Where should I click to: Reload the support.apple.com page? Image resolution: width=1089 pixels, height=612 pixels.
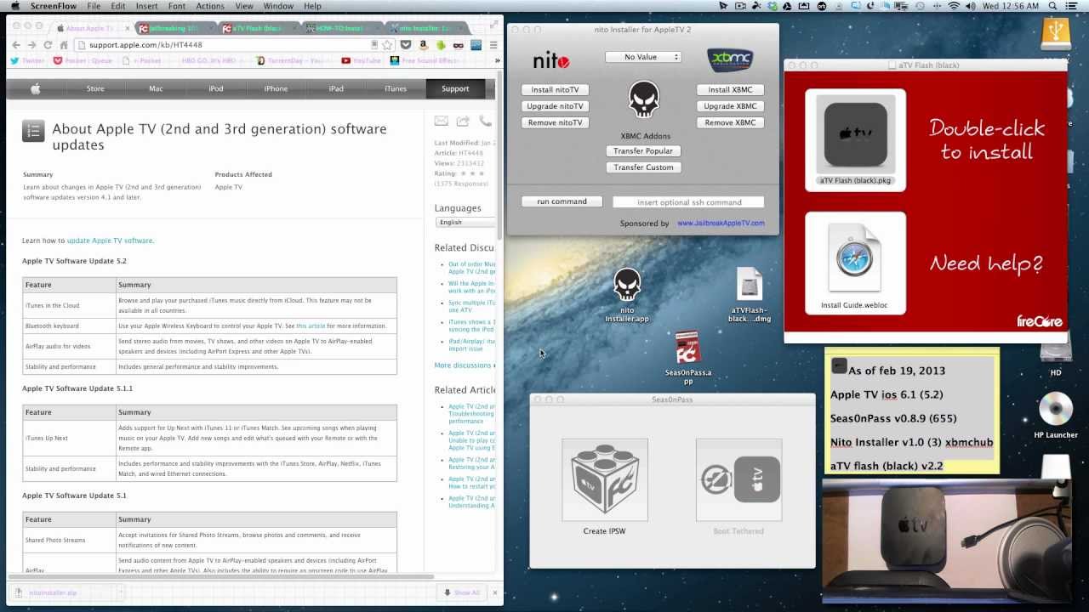48,45
